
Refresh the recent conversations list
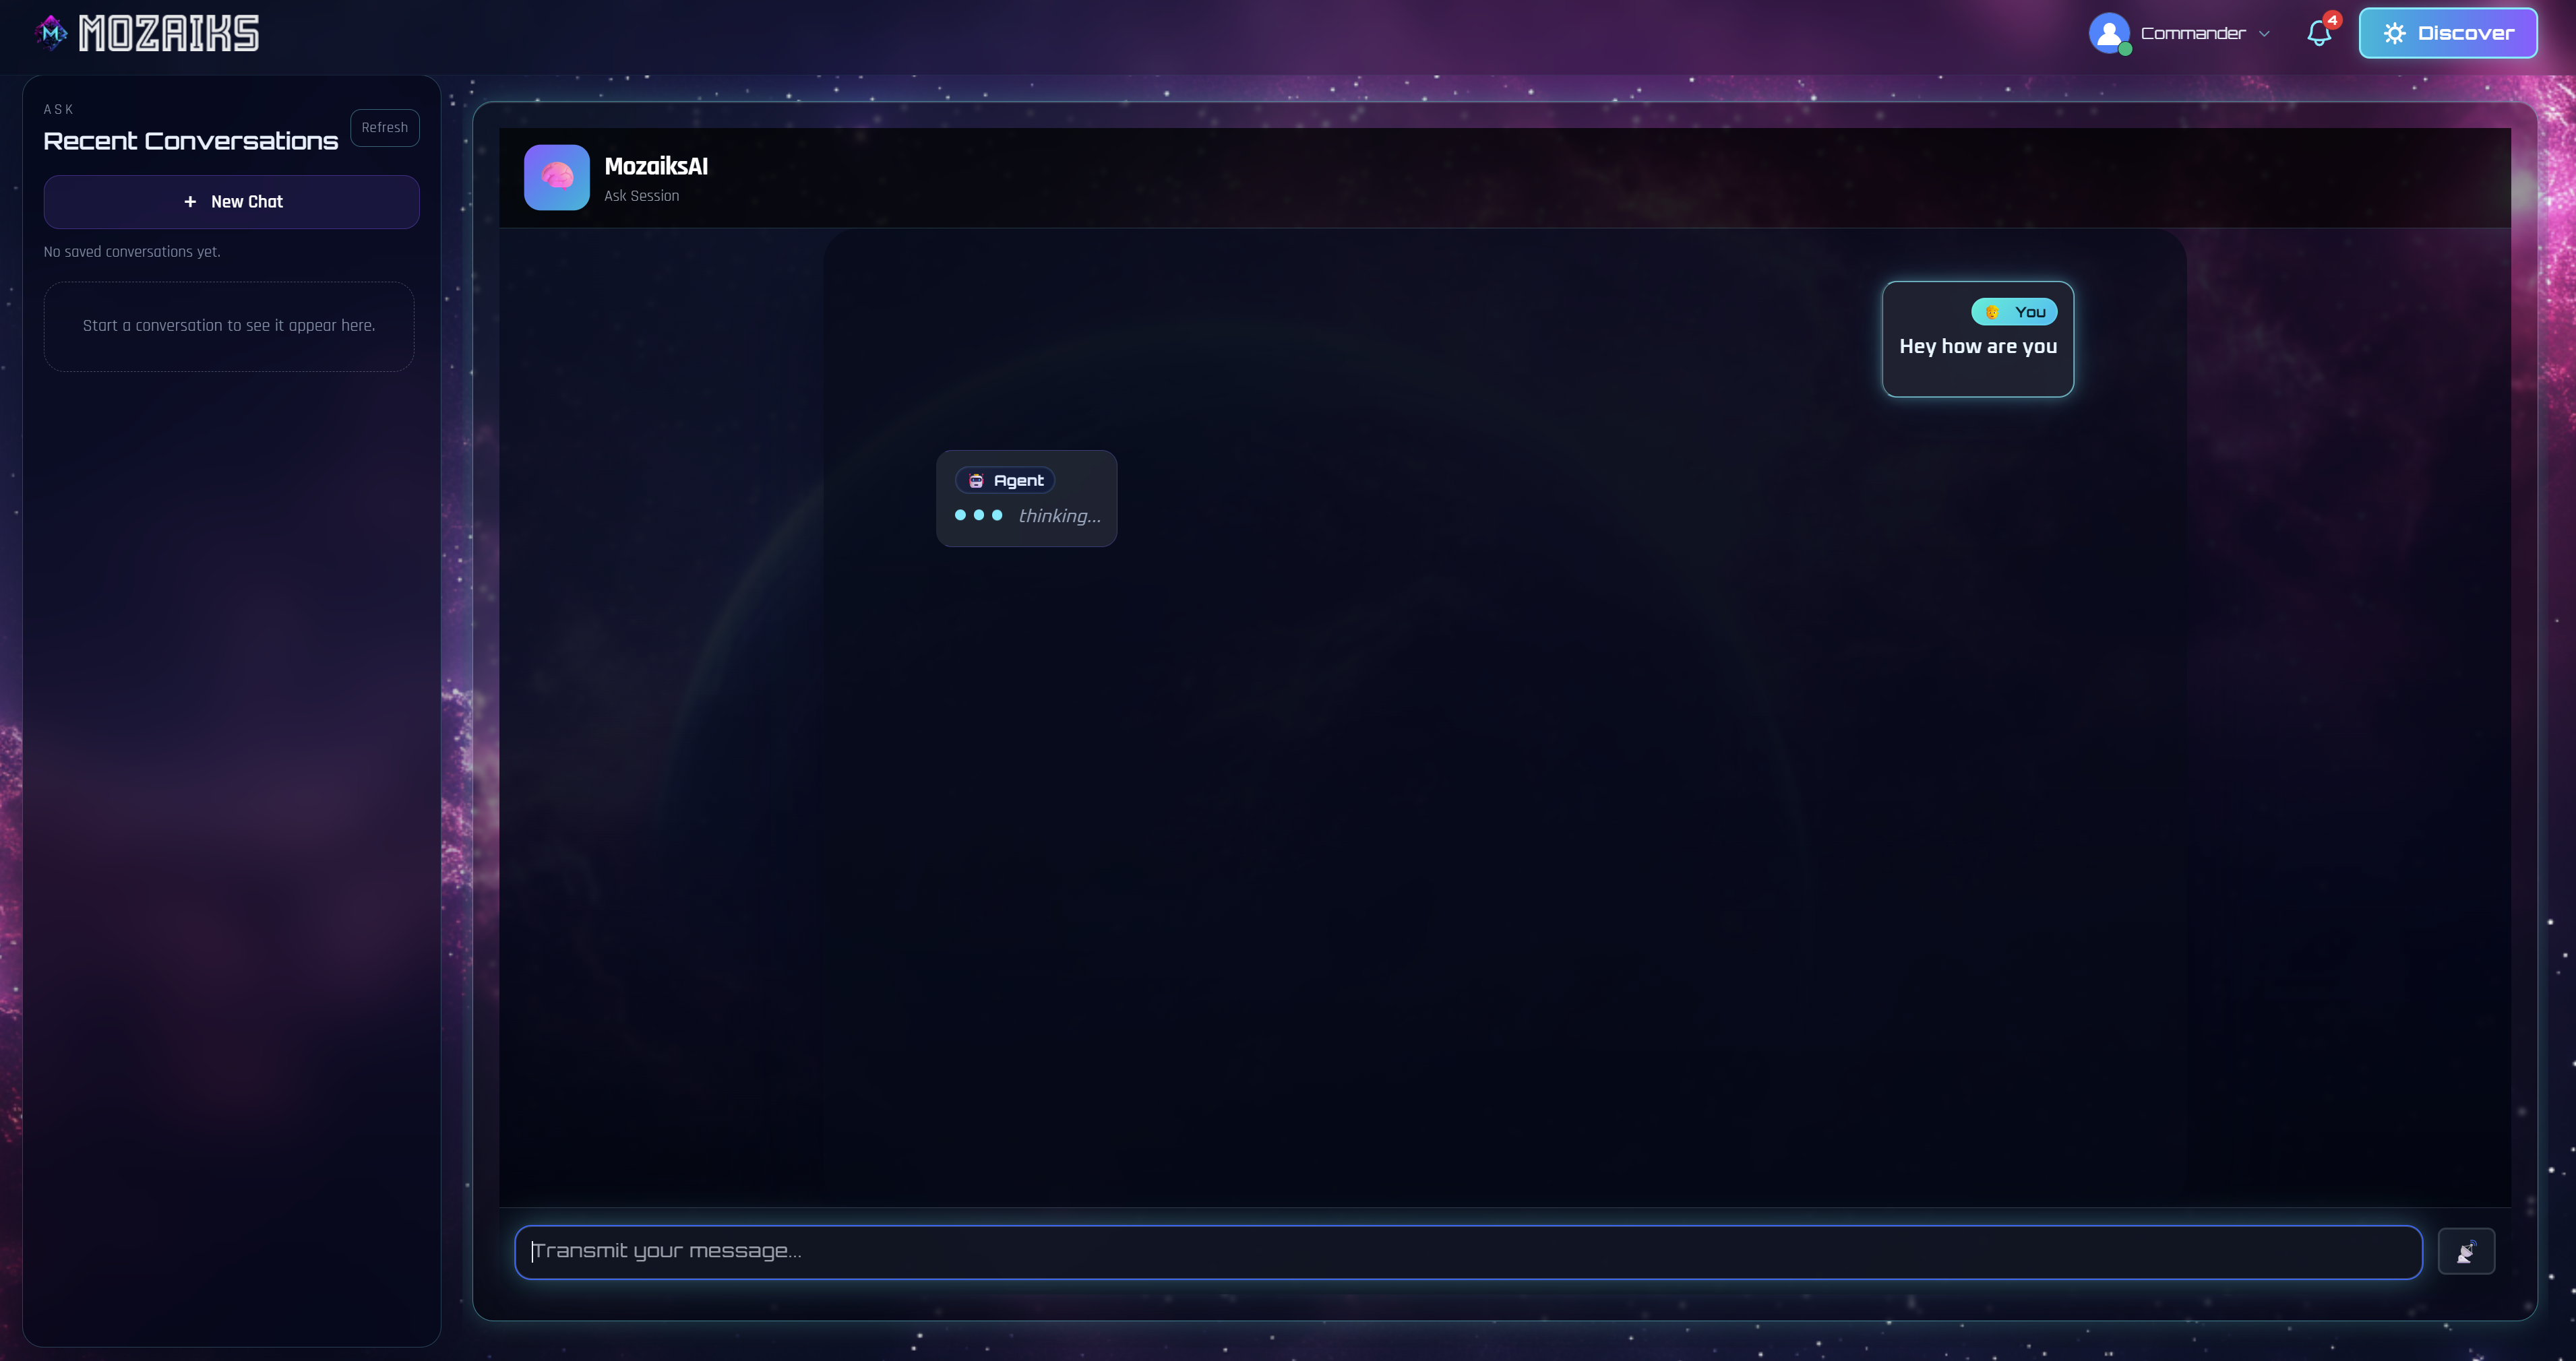tap(385, 128)
